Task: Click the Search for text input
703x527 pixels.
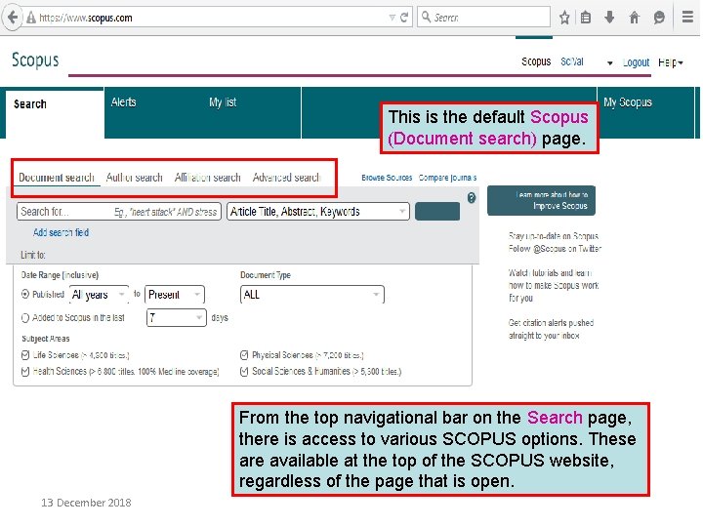Action: pyautogui.click(x=119, y=212)
